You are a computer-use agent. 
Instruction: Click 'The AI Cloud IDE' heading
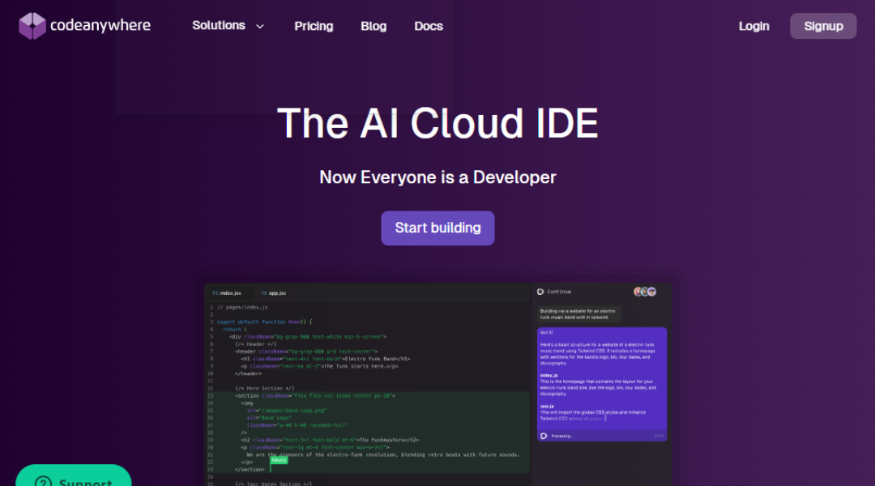tap(437, 123)
